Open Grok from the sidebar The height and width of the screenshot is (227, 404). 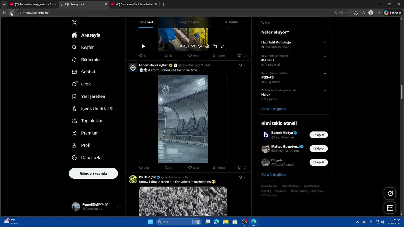coord(81,84)
